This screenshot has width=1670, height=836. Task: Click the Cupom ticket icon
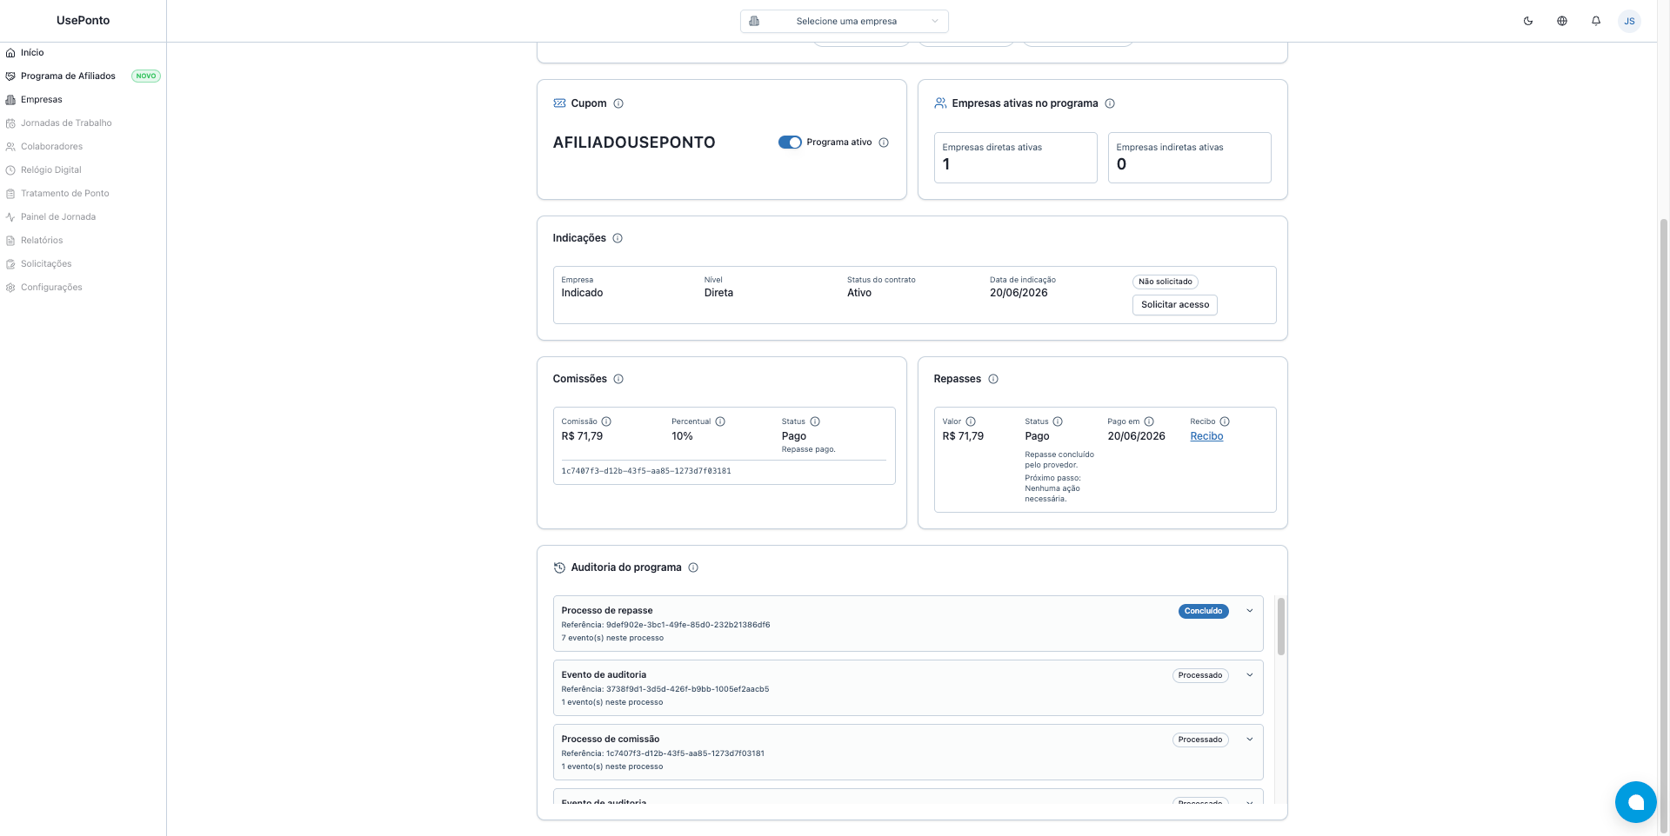pos(559,103)
